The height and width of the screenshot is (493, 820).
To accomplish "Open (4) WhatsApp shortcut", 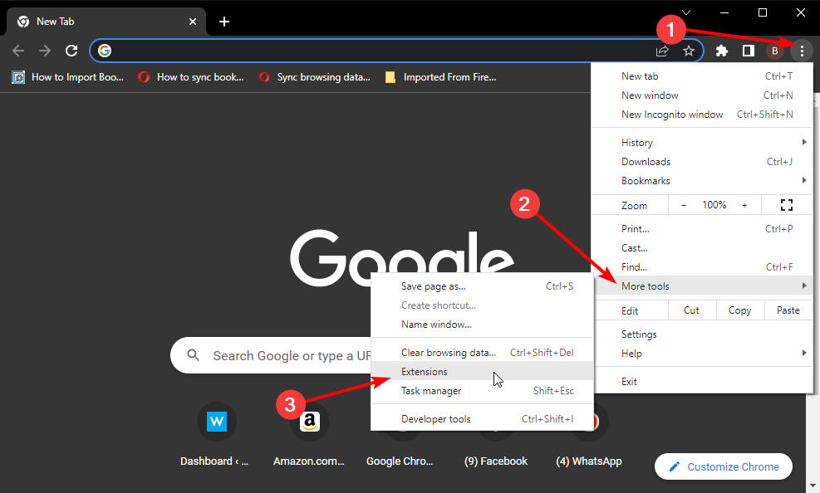I will pyautogui.click(x=589, y=461).
